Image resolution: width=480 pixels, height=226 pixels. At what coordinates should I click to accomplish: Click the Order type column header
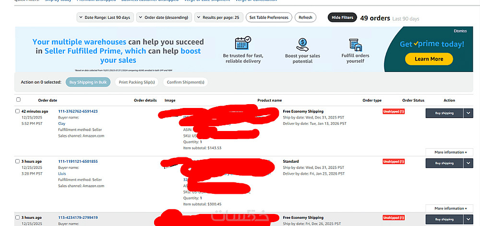372,100
